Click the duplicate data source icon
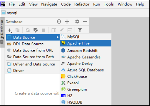Viewport: 150px width, 106px height. pos(18,30)
